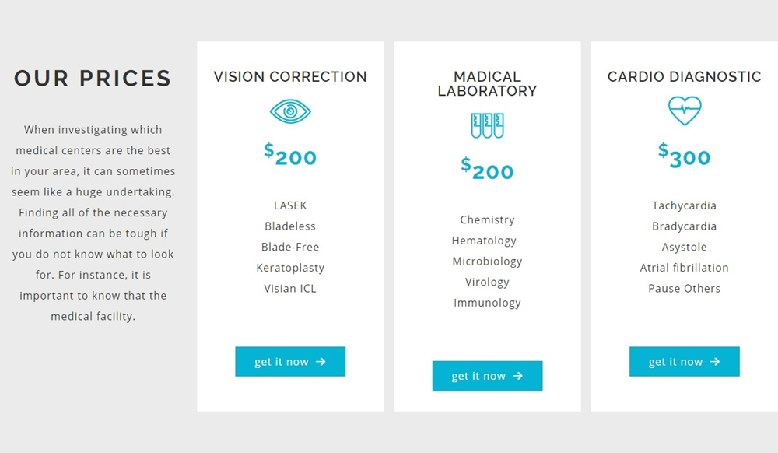Click the arrow in Vision Correction's button
This screenshot has height=453, width=778.
(321, 362)
